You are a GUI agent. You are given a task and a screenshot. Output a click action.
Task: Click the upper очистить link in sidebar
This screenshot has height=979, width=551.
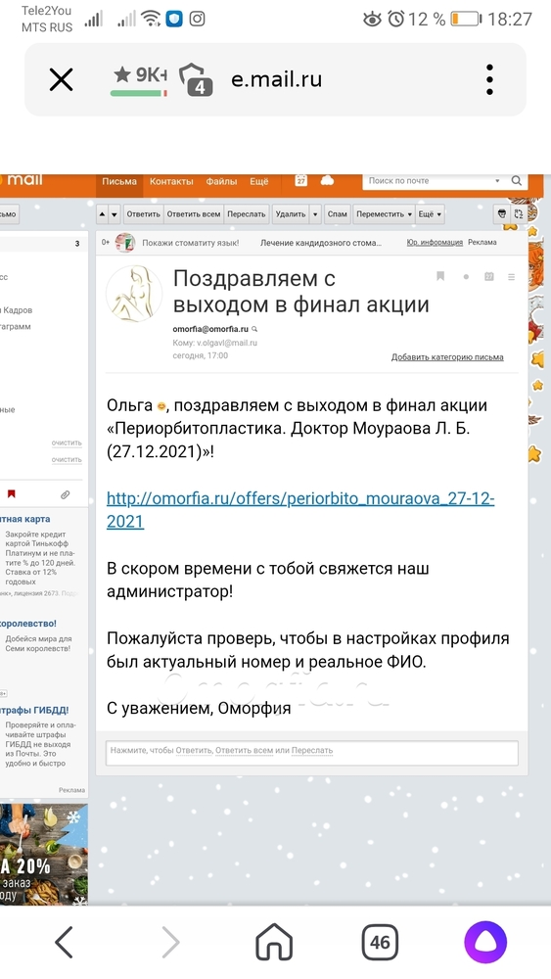67,443
